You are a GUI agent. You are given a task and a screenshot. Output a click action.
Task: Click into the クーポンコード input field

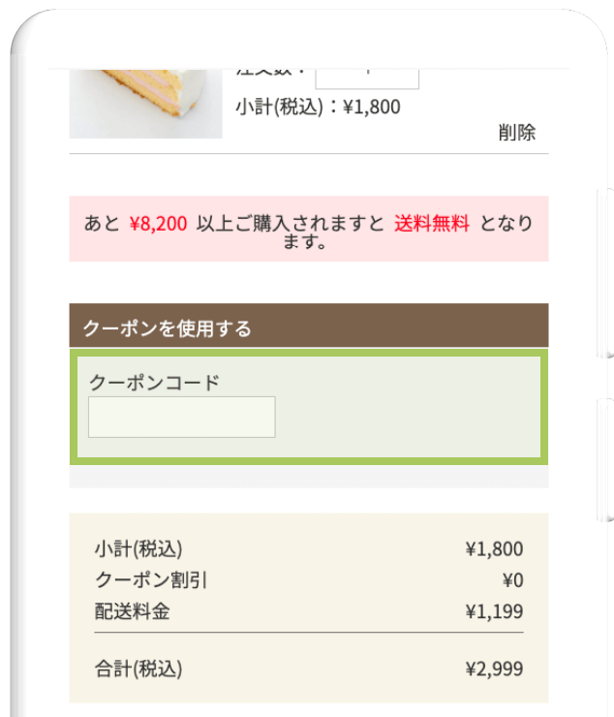(x=181, y=417)
